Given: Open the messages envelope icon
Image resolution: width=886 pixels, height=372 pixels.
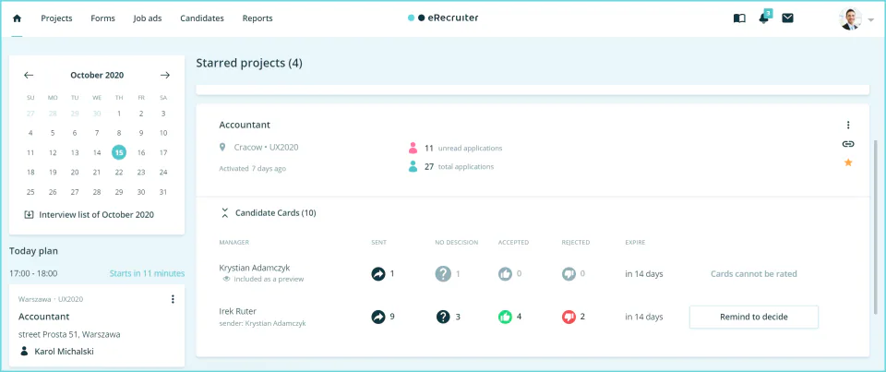Looking at the screenshot, I should point(787,18).
